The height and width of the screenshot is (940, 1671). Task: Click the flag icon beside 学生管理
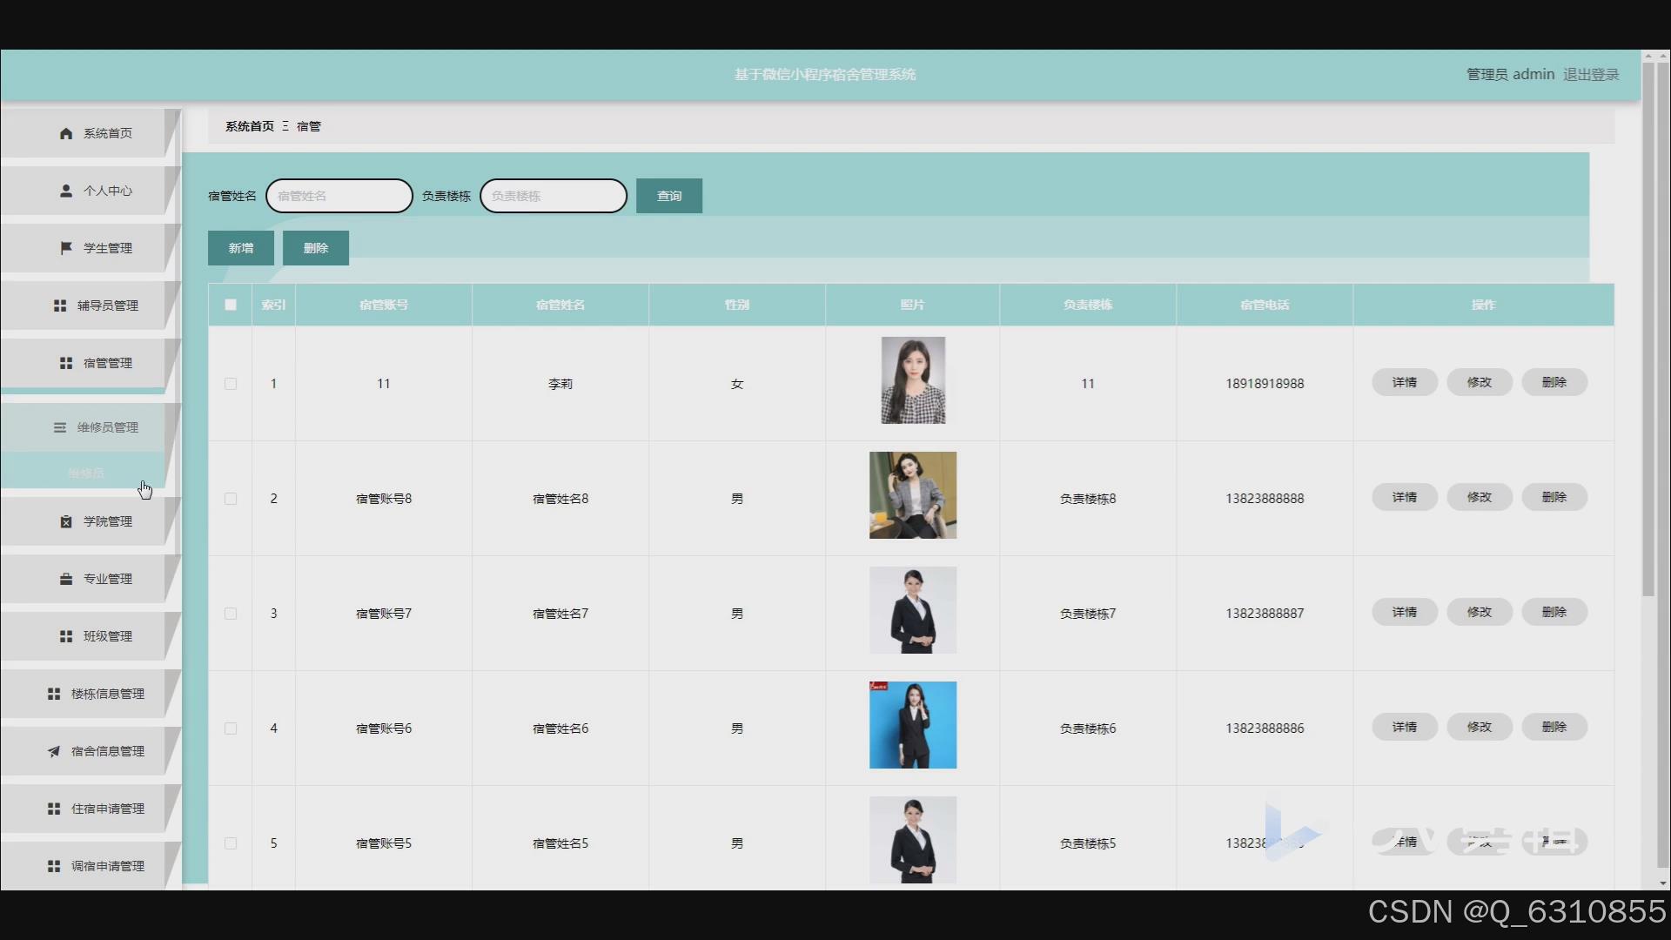tap(66, 248)
